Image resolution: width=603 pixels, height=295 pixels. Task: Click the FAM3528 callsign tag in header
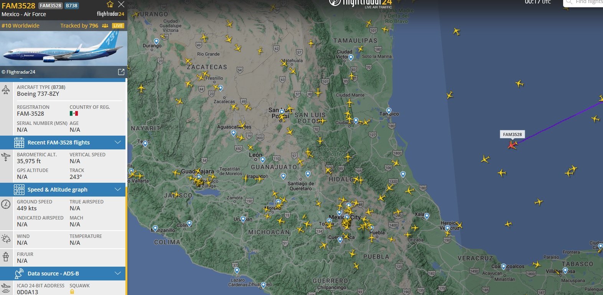[51, 5]
